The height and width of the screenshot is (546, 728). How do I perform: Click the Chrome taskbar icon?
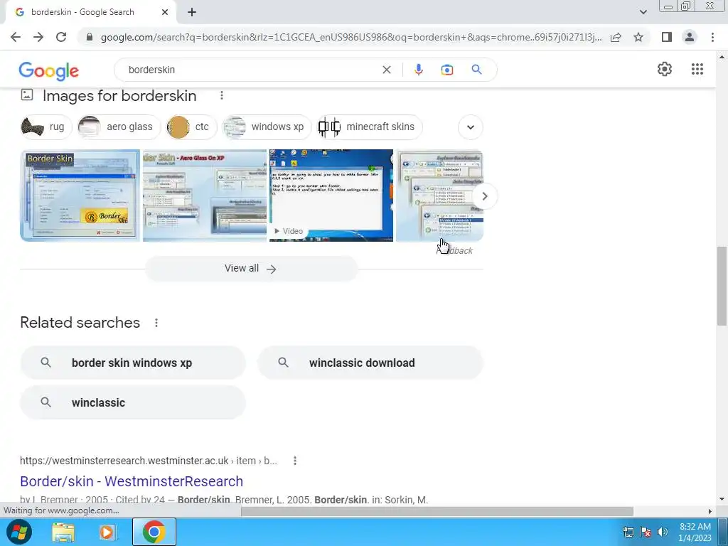[x=154, y=532]
